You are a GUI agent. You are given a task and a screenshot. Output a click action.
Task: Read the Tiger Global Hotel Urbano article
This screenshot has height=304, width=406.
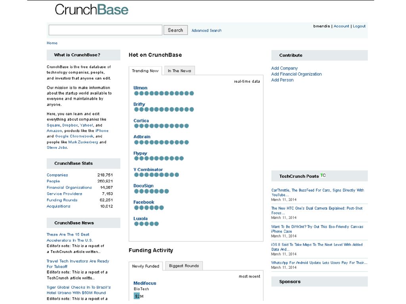(79, 290)
